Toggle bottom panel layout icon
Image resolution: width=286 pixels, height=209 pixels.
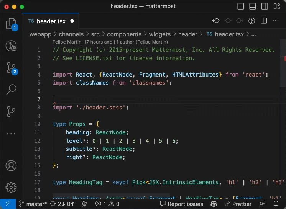point(253,7)
